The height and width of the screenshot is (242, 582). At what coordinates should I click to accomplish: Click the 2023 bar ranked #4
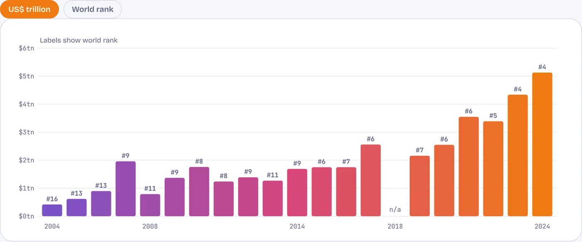pos(518,155)
